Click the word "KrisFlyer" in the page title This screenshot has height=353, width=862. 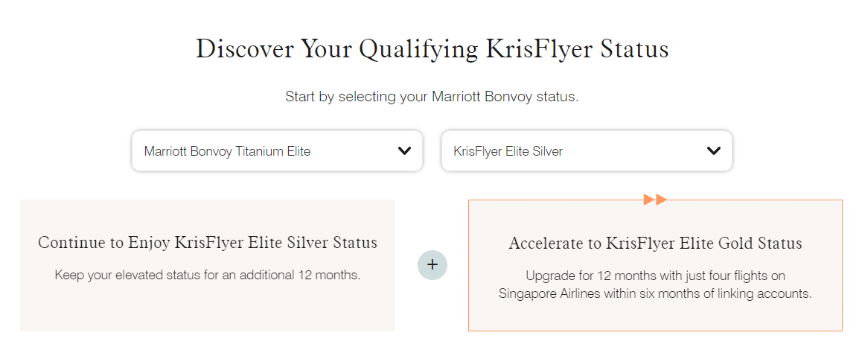tap(532, 49)
